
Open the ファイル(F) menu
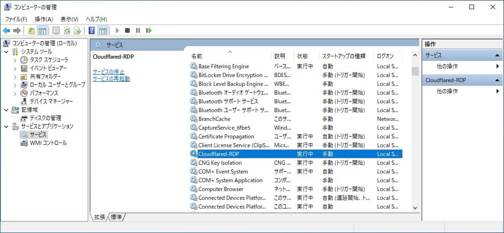click(x=16, y=19)
